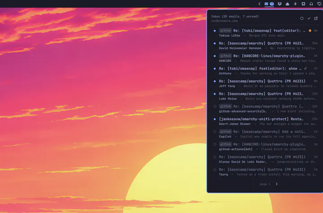Open David Heinemeier Hansson's Quattro PR email subject
This screenshot has width=323, height=213.
[261, 43]
